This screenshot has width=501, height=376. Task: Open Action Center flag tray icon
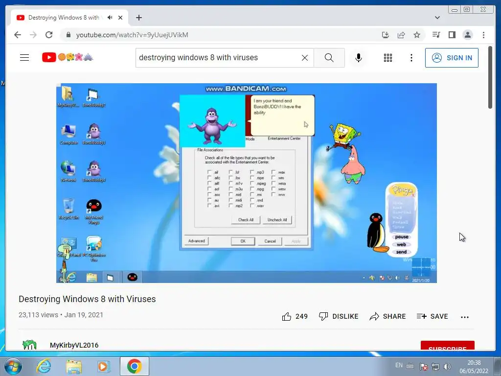click(x=423, y=367)
